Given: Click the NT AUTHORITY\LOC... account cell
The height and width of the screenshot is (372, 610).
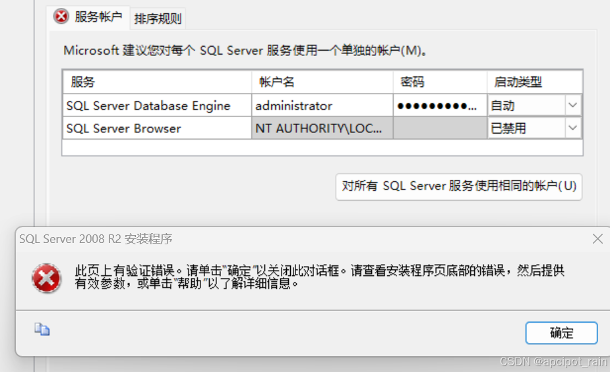Looking at the screenshot, I should tap(322, 128).
